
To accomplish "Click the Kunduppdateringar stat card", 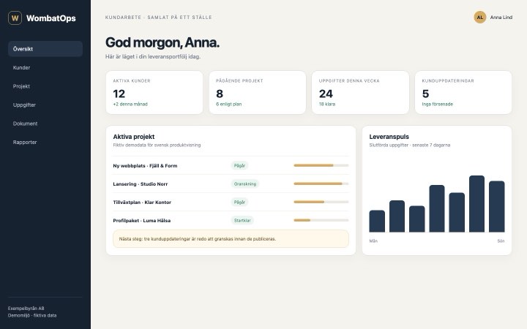I will [463, 92].
